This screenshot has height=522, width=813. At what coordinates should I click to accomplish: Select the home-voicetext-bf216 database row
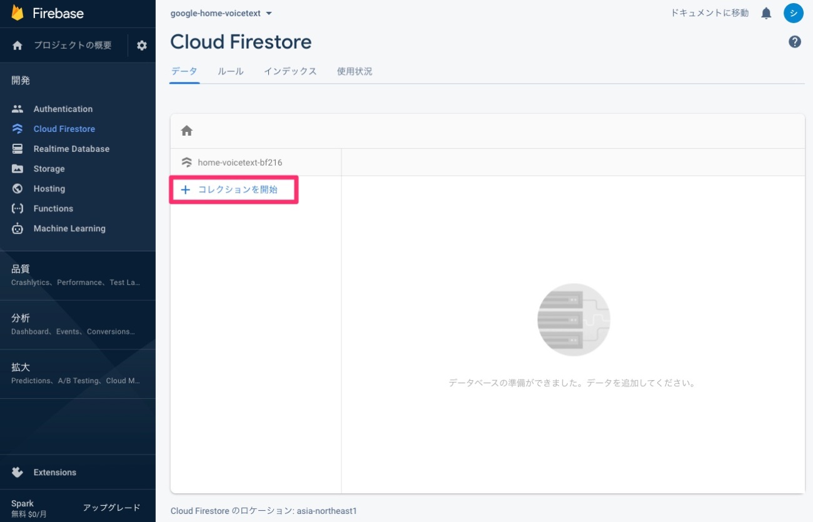click(x=256, y=163)
